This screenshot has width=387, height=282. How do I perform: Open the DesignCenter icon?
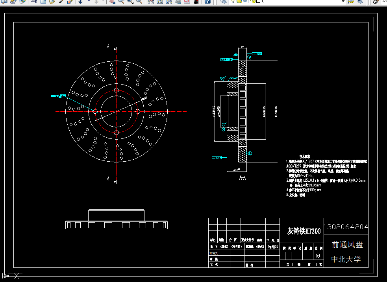[x=160, y=1]
